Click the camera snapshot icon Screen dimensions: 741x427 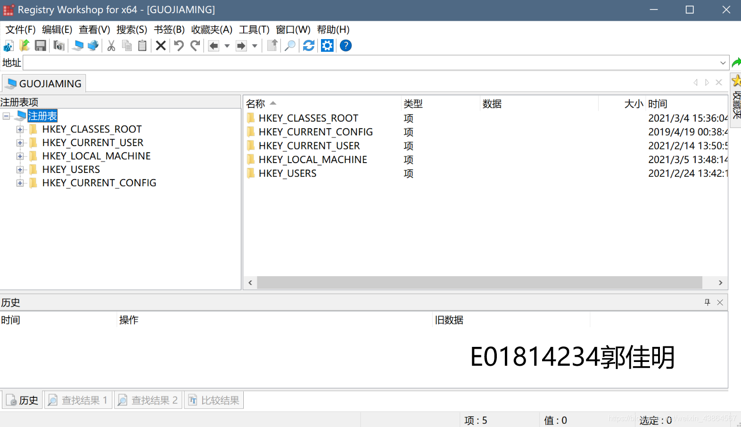[x=59, y=46]
